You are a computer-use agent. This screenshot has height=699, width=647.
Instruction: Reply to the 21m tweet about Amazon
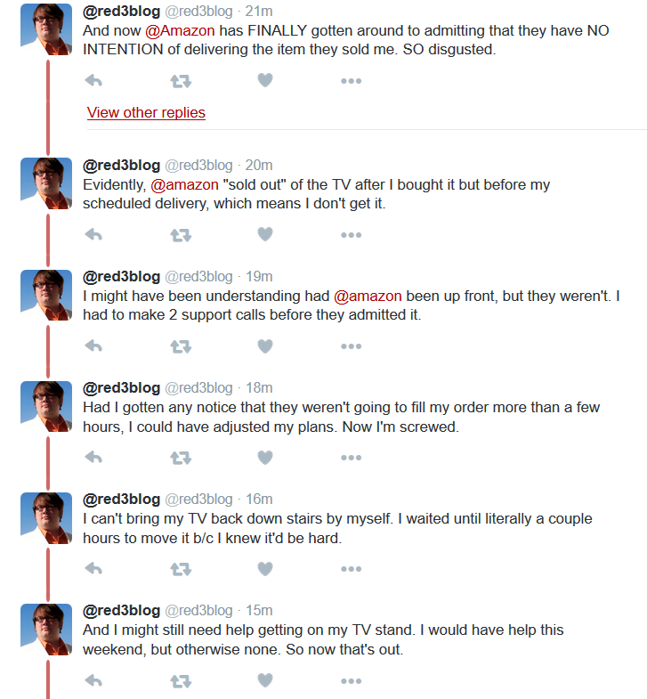pyautogui.click(x=93, y=81)
